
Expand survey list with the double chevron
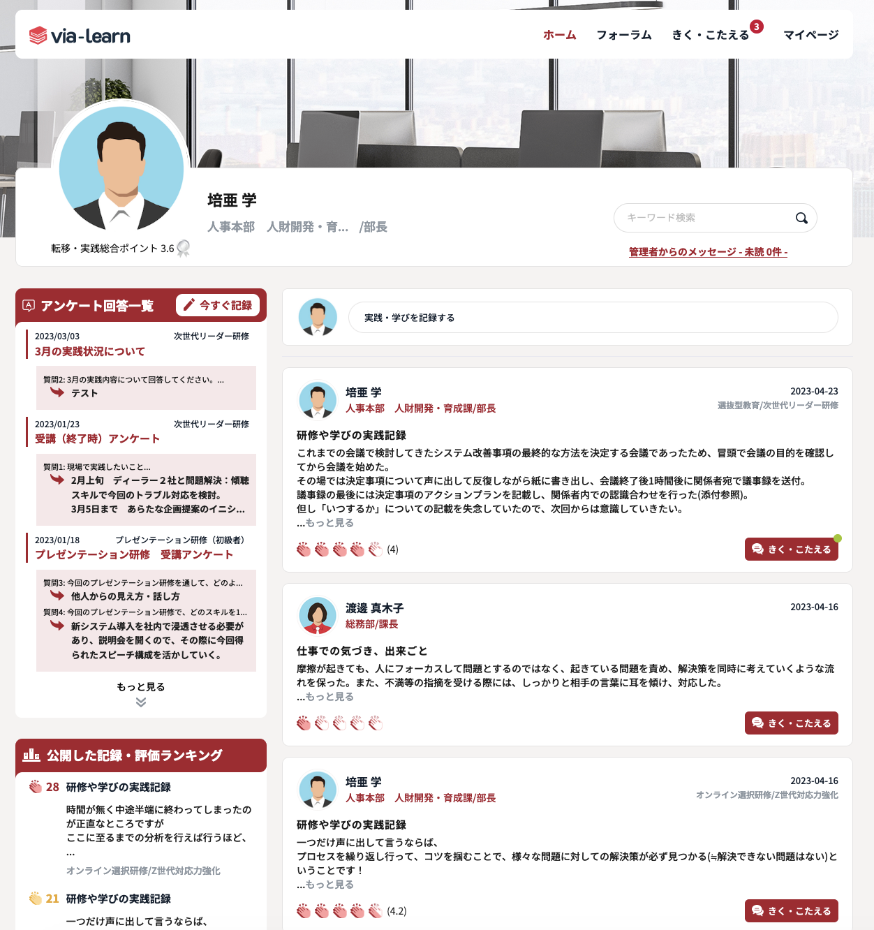[x=141, y=703]
